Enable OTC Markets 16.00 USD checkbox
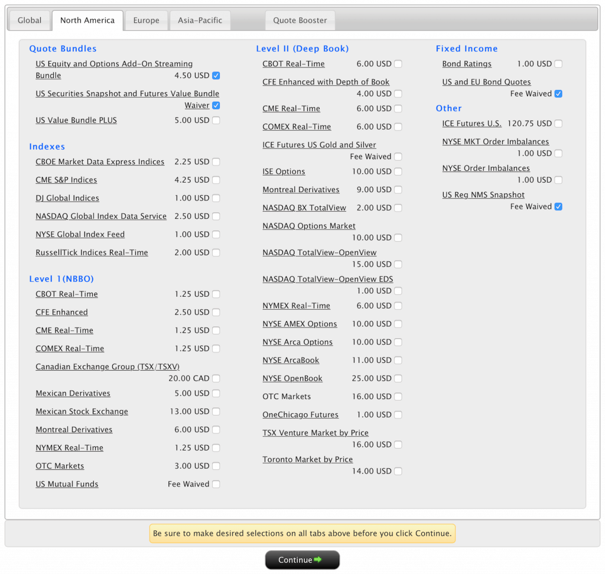 tap(398, 397)
